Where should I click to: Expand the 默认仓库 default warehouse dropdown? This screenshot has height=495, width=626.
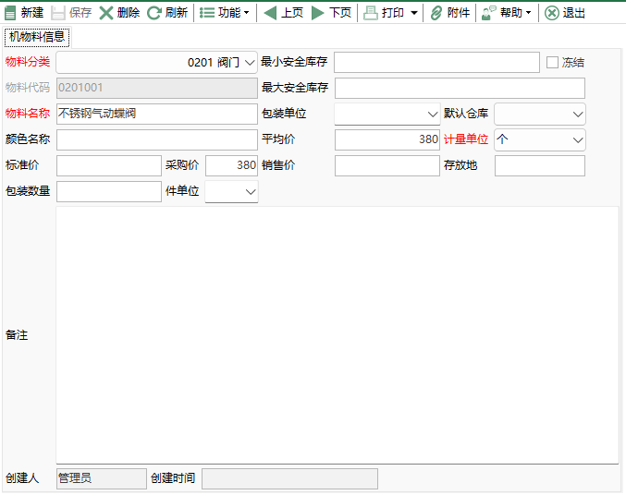578,115
